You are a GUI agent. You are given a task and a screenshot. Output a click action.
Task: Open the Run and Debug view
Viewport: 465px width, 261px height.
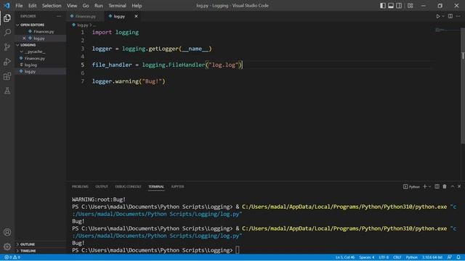pyautogui.click(x=7, y=62)
